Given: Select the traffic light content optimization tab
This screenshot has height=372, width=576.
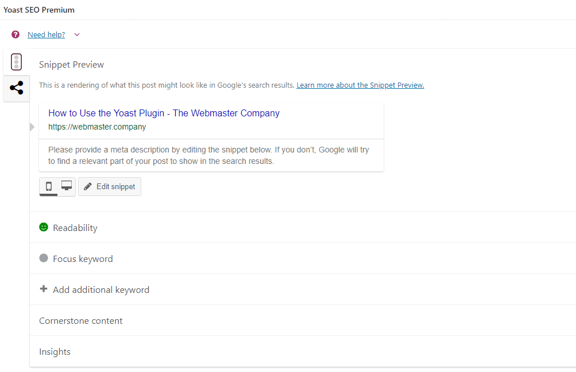Looking at the screenshot, I should (x=17, y=62).
